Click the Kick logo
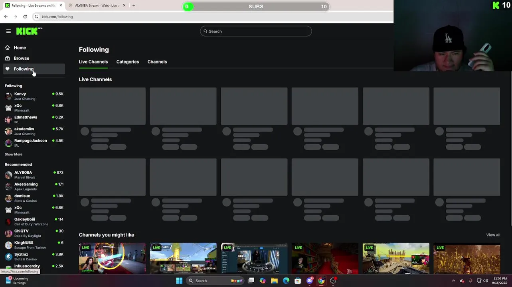Viewport: 512px width, 287px height. click(29, 31)
